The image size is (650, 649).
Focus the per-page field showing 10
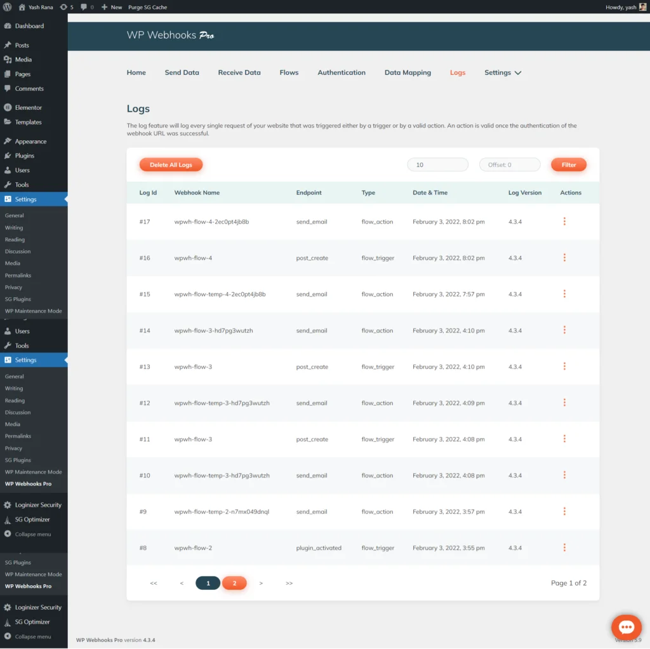click(x=437, y=164)
